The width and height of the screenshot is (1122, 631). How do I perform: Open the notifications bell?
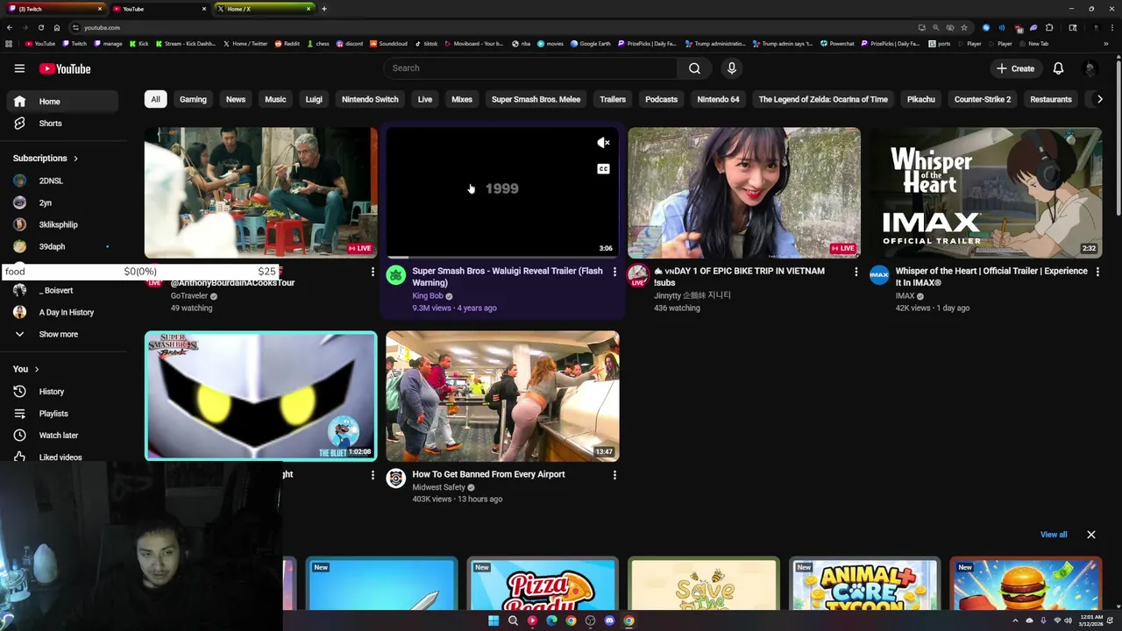coord(1058,68)
